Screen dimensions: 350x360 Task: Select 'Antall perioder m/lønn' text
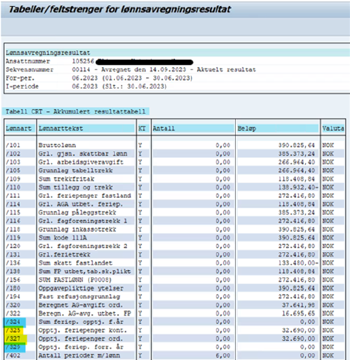click(x=79, y=355)
